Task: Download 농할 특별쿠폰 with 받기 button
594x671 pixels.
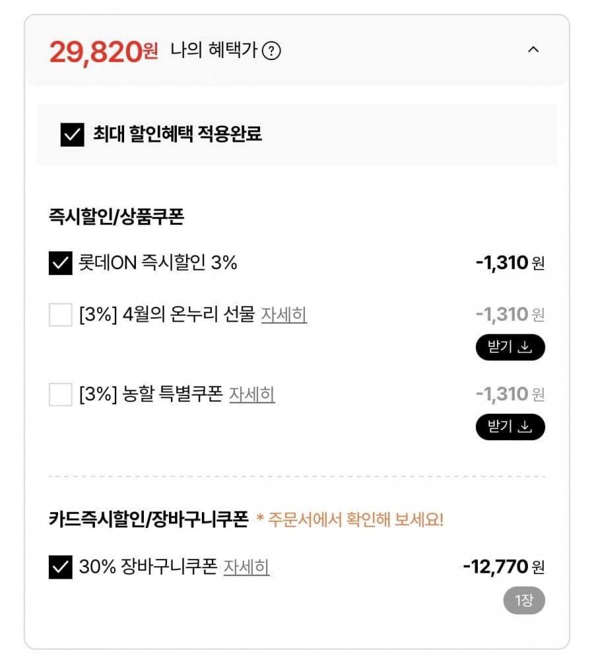Action: tap(510, 428)
